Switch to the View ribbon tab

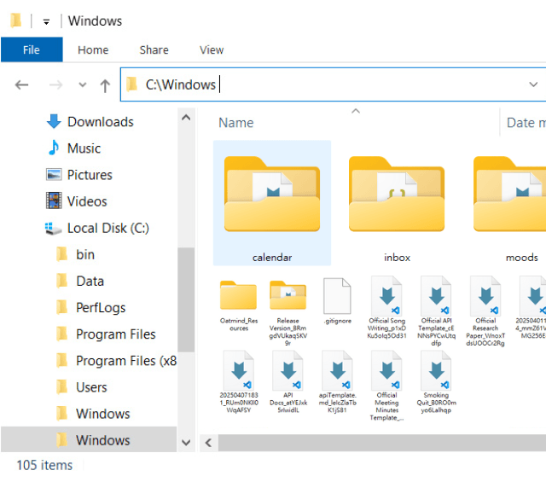tap(212, 49)
